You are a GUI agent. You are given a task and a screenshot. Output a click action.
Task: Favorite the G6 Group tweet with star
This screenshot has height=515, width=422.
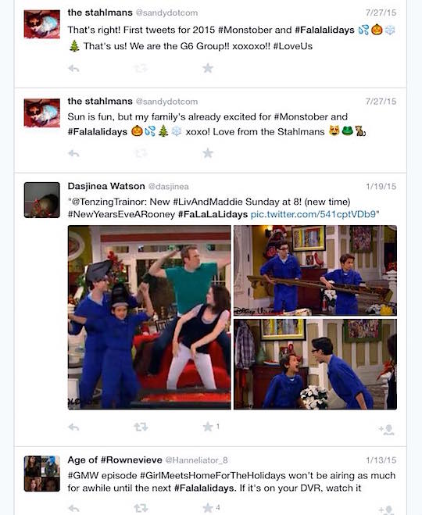(x=208, y=68)
